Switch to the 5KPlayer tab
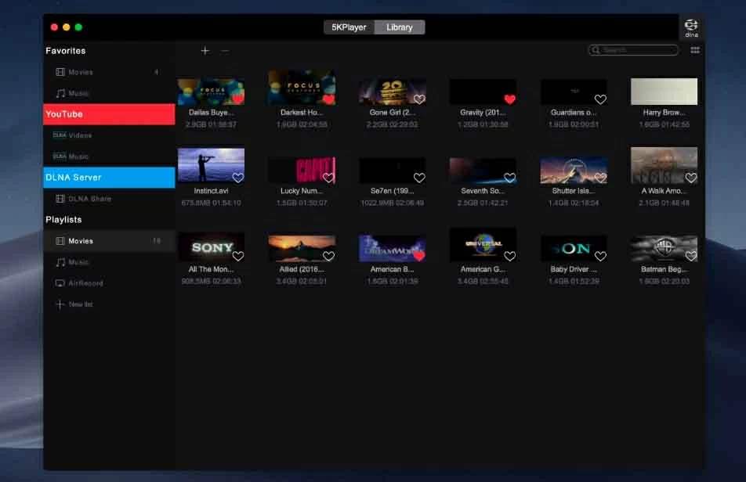 click(x=349, y=27)
